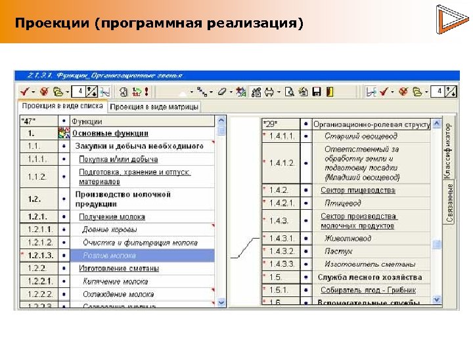This screenshot has height=354, width=473.
Task: Click the document export icon left of save
Action: point(303,92)
